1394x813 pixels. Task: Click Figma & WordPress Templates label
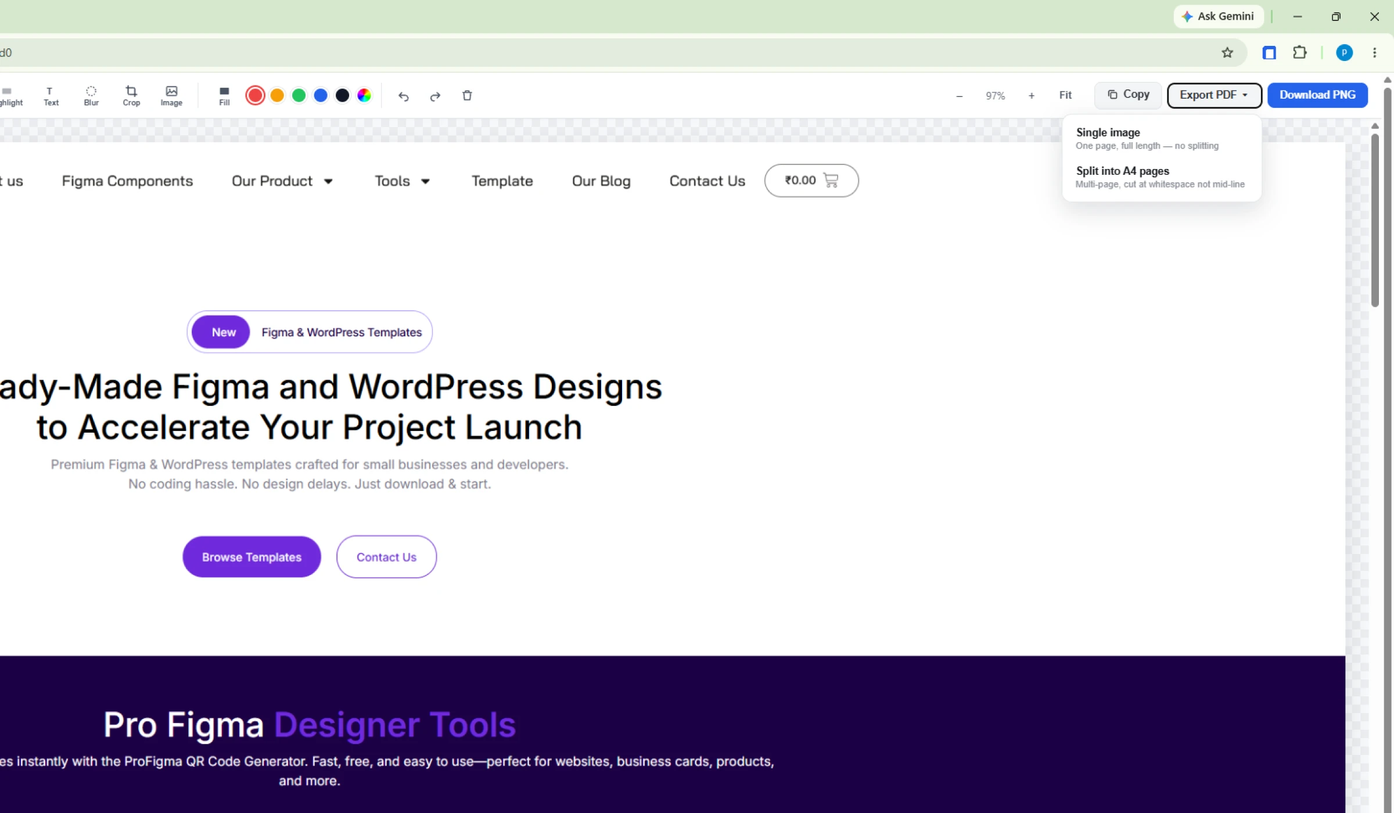tap(342, 332)
